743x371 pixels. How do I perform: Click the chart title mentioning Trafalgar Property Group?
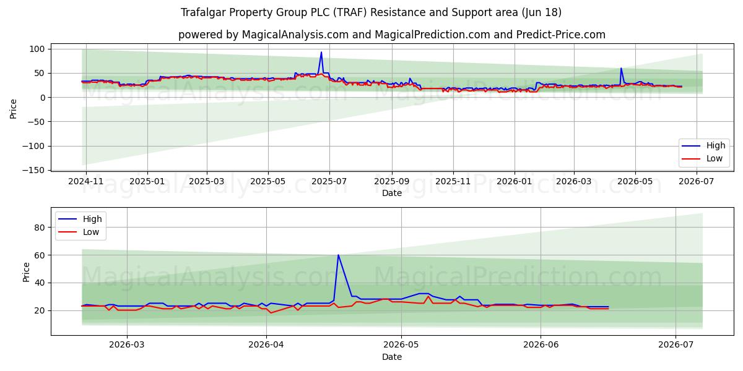pyautogui.click(x=371, y=12)
